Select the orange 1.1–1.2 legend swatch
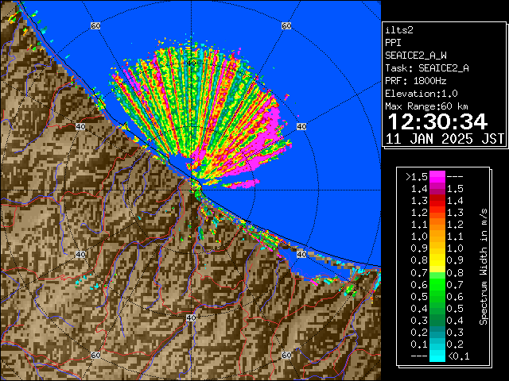 437,225
